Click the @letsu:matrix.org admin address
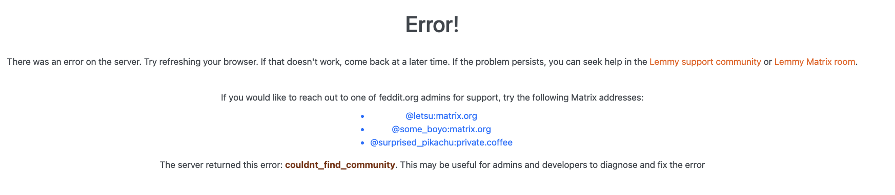This screenshot has width=895, height=195. point(441,116)
